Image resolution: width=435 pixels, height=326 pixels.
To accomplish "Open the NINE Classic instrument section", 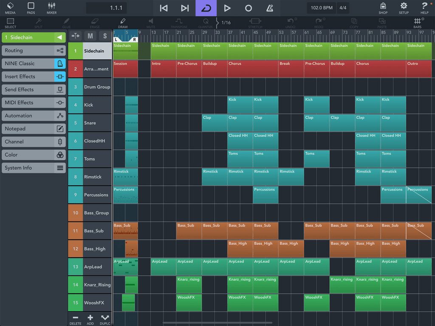I will coord(34,64).
